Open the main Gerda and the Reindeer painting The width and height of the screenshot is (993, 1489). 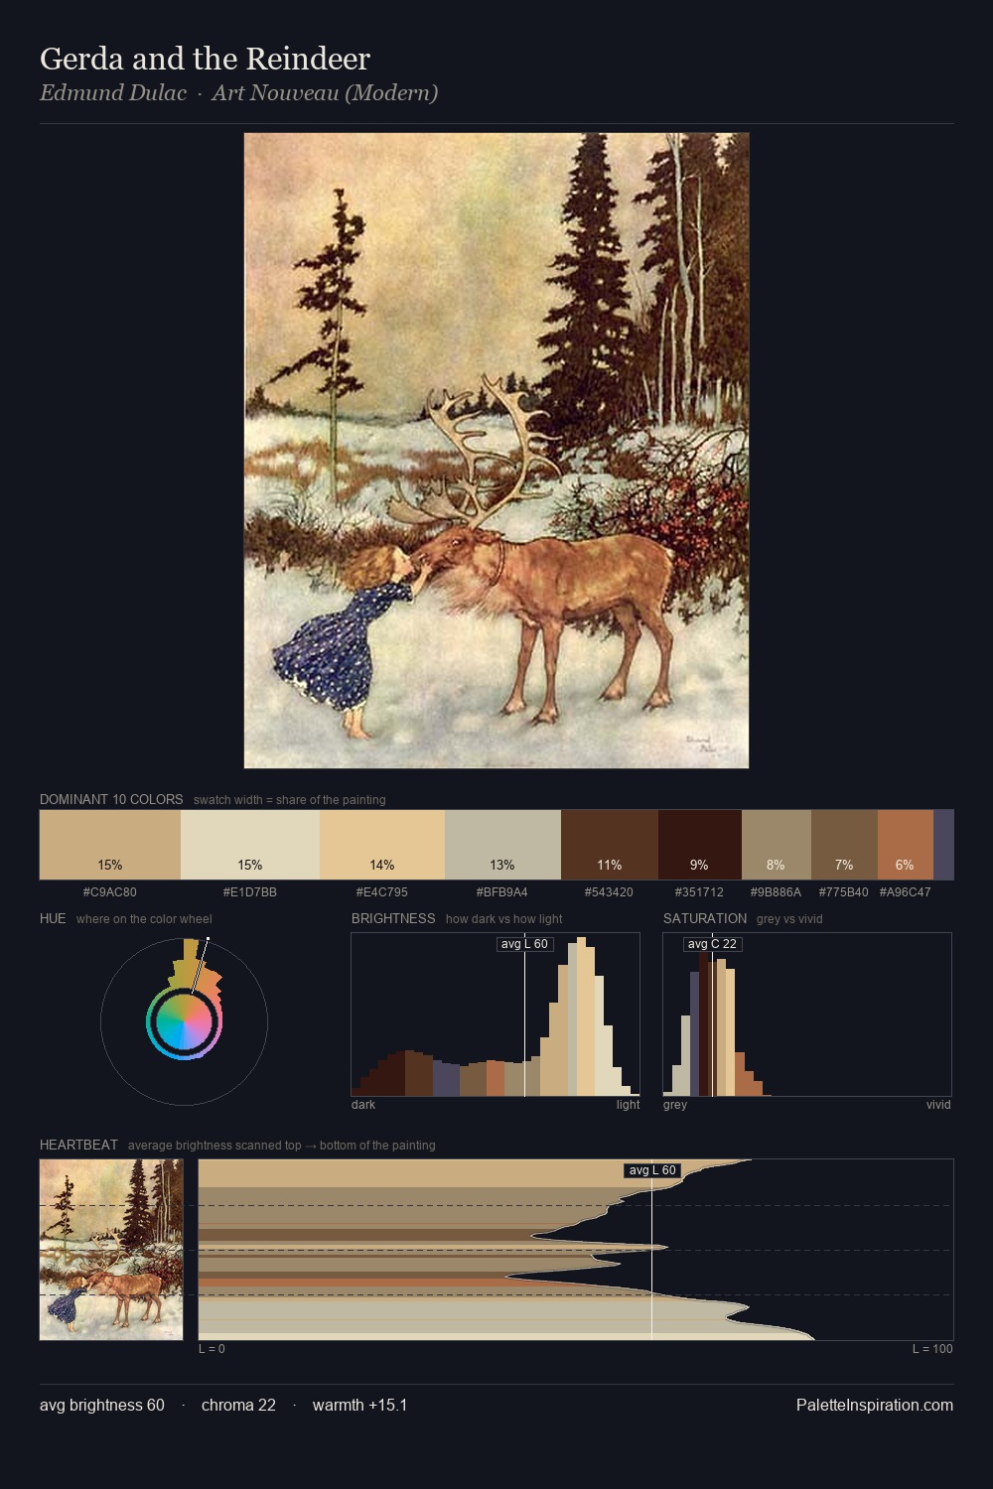(496, 451)
